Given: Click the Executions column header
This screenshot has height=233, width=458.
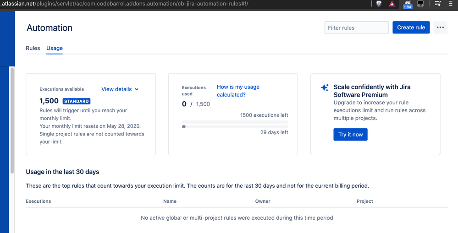Looking at the screenshot, I should coord(38,201).
